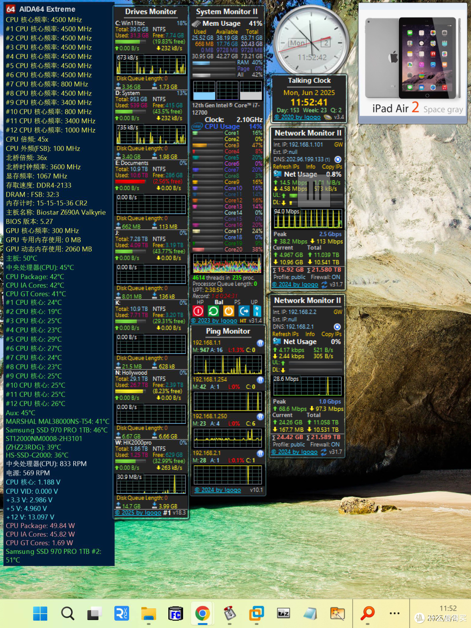Click the iPad Air 2 picture gadget
Image resolution: width=471 pixels, height=628 pixels.
point(413,63)
